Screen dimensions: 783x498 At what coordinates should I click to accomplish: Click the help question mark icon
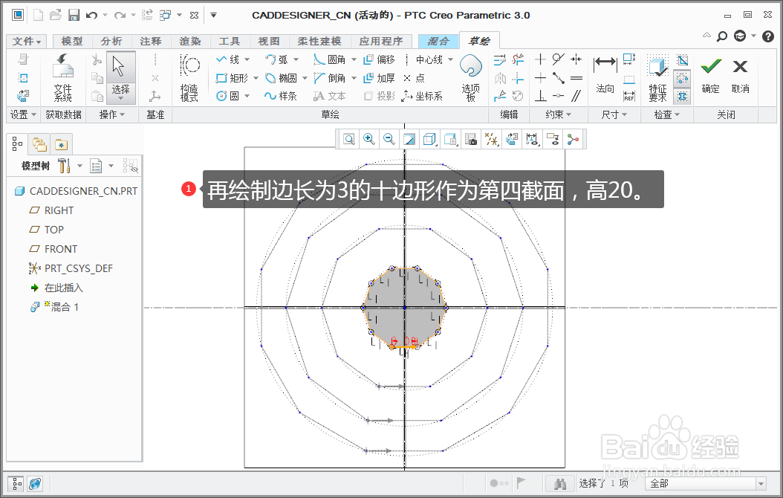point(768,36)
